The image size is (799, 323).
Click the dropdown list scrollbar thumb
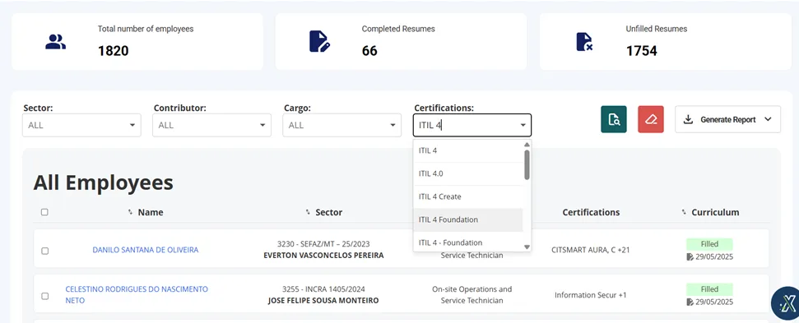[x=527, y=165]
